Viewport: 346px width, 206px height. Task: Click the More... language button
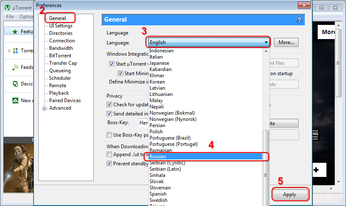coord(286,42)
